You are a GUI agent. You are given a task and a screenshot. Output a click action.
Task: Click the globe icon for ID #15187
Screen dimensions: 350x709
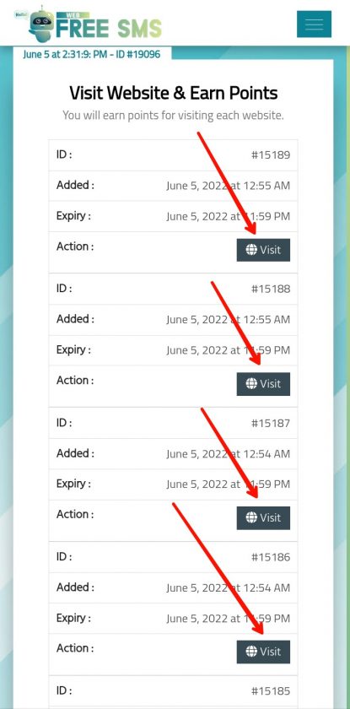(251, 517)
